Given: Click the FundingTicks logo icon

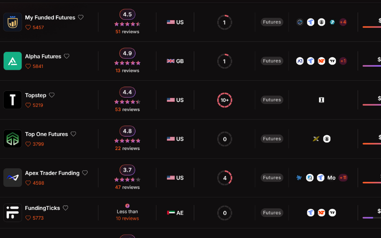Looking at the screenshot, I should pyautogui.click(x=12, y=213).
